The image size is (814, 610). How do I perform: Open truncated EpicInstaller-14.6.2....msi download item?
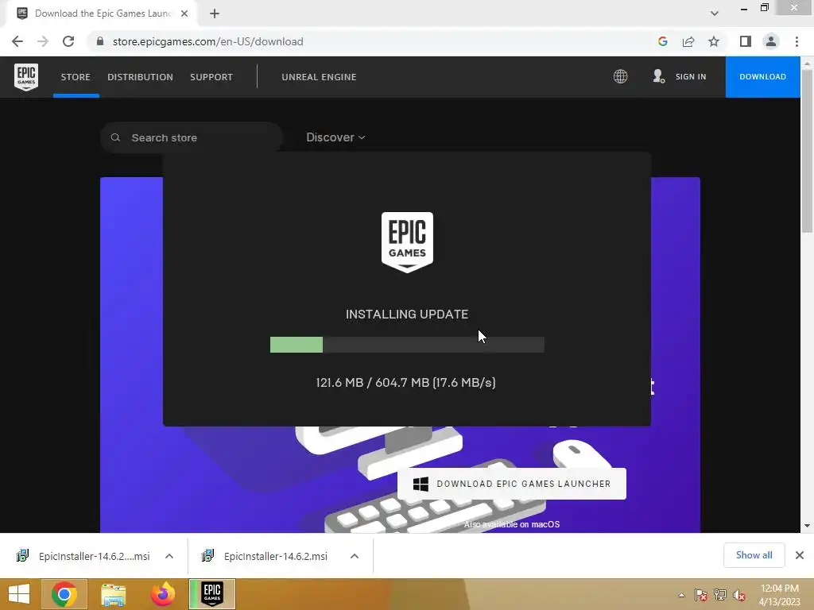[x=94, y=556]
